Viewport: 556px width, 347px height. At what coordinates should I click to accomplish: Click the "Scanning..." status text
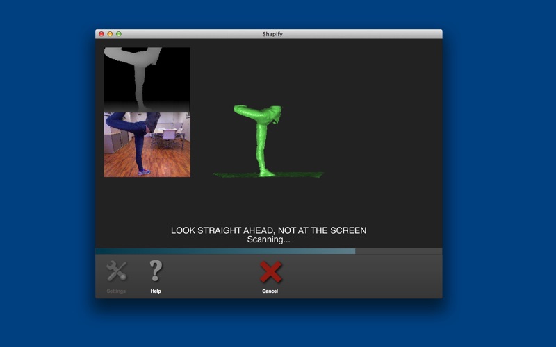268,239
